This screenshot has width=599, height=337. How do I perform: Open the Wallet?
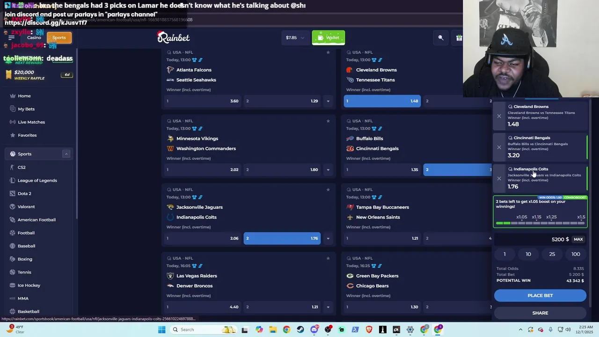[x=329, y=37]
